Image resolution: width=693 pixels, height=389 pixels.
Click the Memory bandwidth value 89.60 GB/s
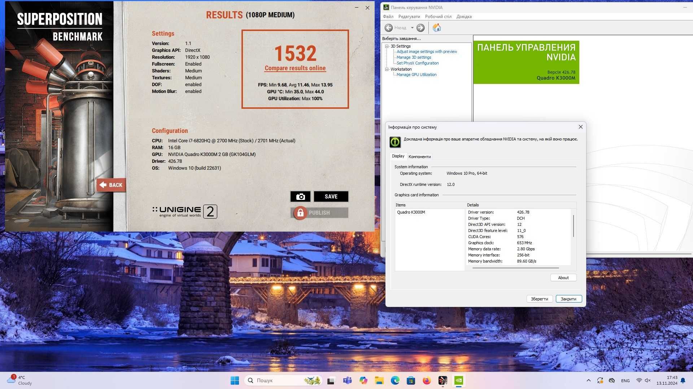(x=526, y=261)
